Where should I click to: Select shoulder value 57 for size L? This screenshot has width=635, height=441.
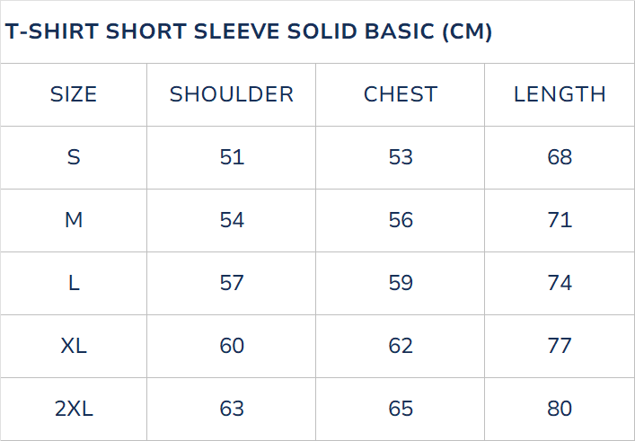pos(232,283)
